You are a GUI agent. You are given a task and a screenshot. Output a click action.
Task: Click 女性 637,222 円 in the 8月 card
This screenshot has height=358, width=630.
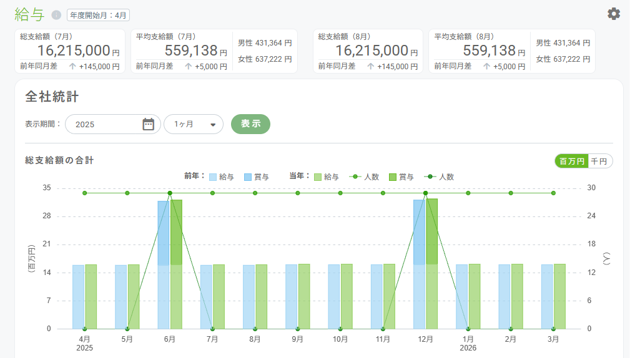pos(563,59)
